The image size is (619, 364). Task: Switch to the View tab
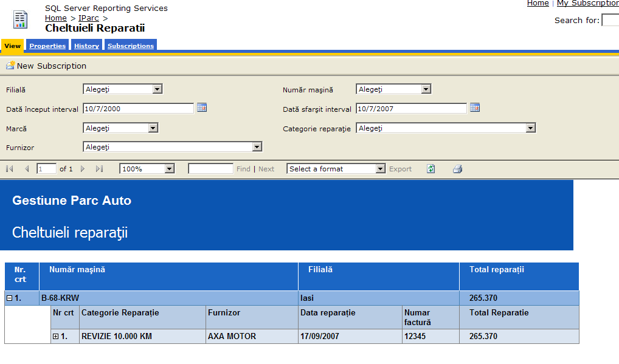coord(13,46)
